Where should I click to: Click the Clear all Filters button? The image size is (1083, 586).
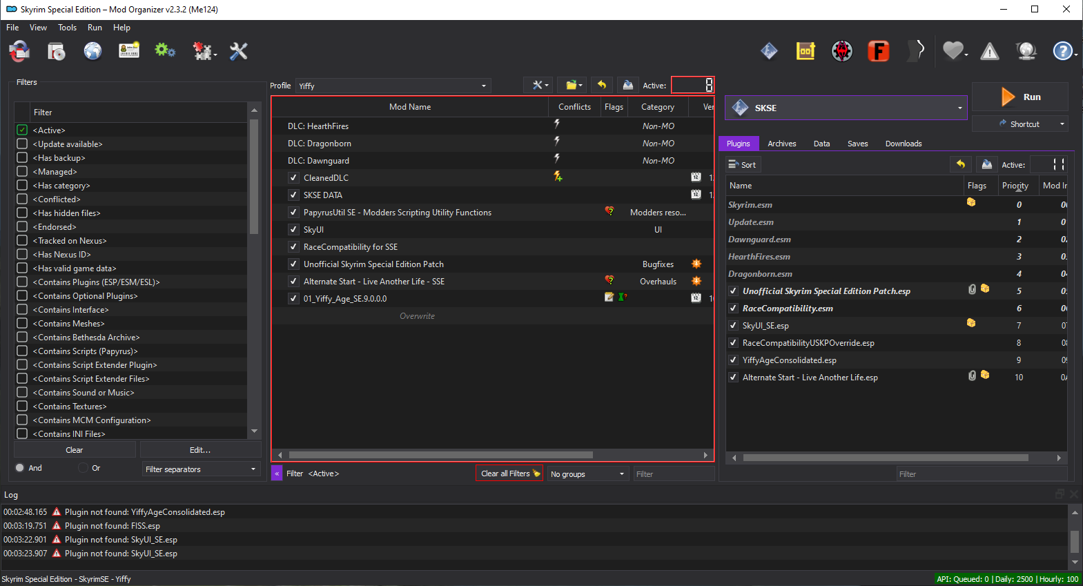tap(509, 473)
